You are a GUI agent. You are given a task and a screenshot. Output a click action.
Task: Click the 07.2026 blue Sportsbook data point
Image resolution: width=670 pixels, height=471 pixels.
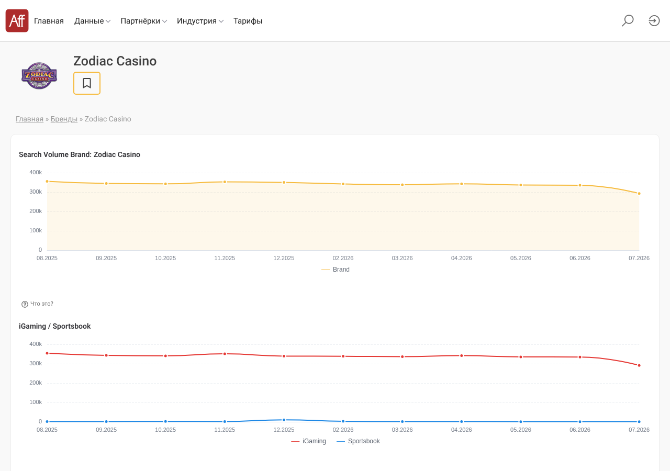click(x=639, y=422)
